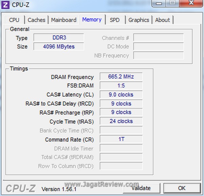This screenshot has width=204, height=196.
Task: Click the maximize button in title bar
Action: 172,3
